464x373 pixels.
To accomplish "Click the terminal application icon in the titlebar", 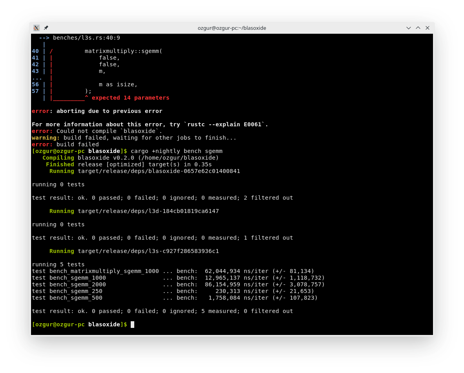I will (36, 28).
